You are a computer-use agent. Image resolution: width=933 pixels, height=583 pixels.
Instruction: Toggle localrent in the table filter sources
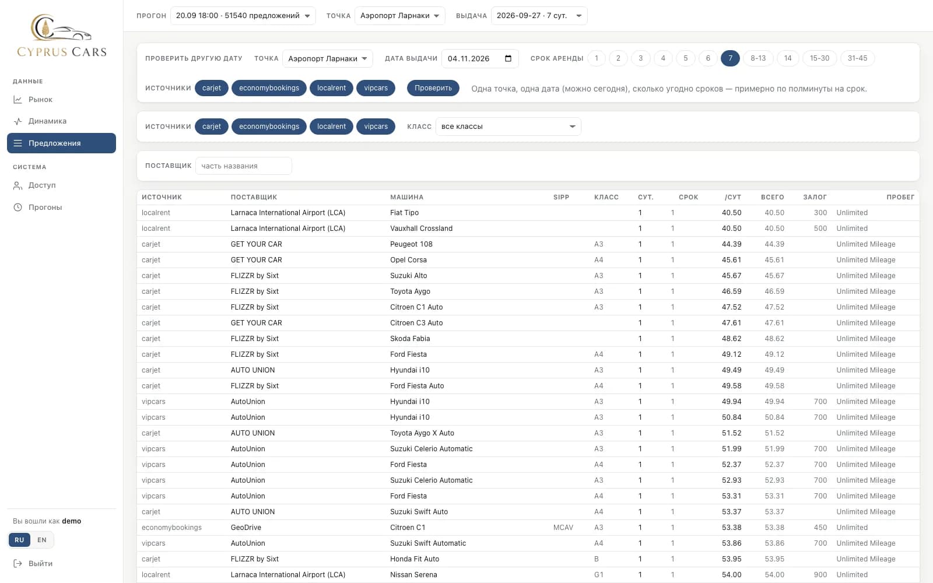[x=332, y=127]
